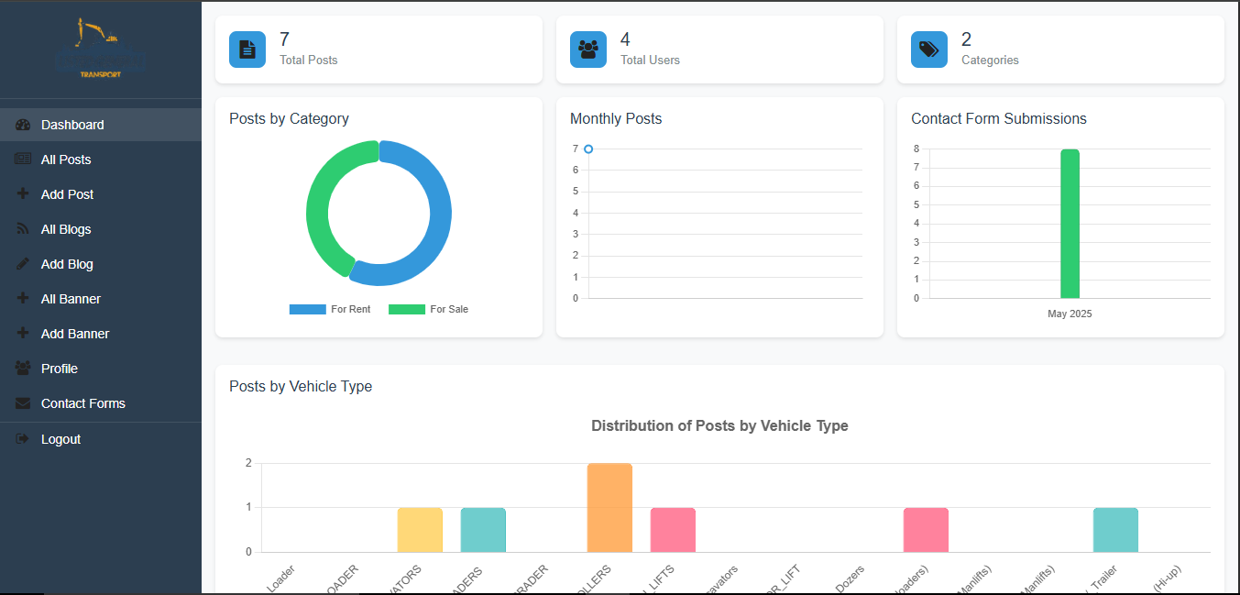Click the envelope icon for Contact Forms
Viewport: 1240px width, 595px height.
point(23,403)
